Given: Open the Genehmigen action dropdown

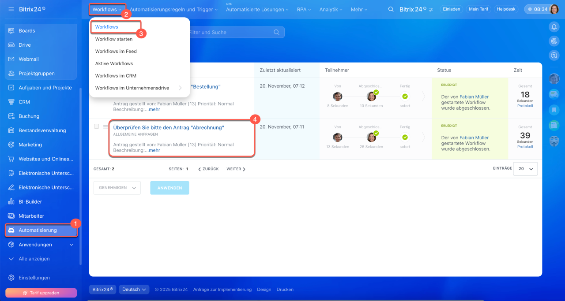Looking at the screenshot, I should [x=117, y=188].
